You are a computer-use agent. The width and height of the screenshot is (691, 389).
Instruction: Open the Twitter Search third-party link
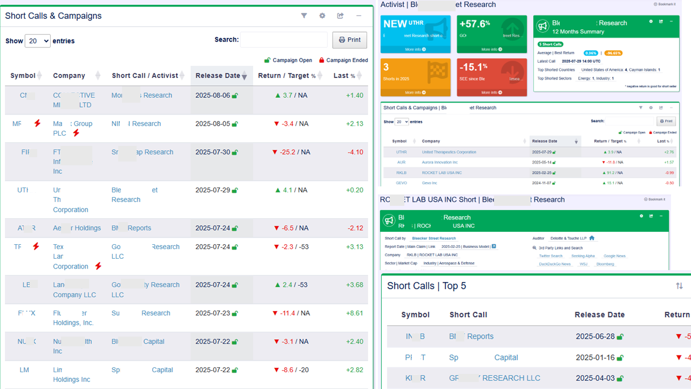click(x=551, y=256)
